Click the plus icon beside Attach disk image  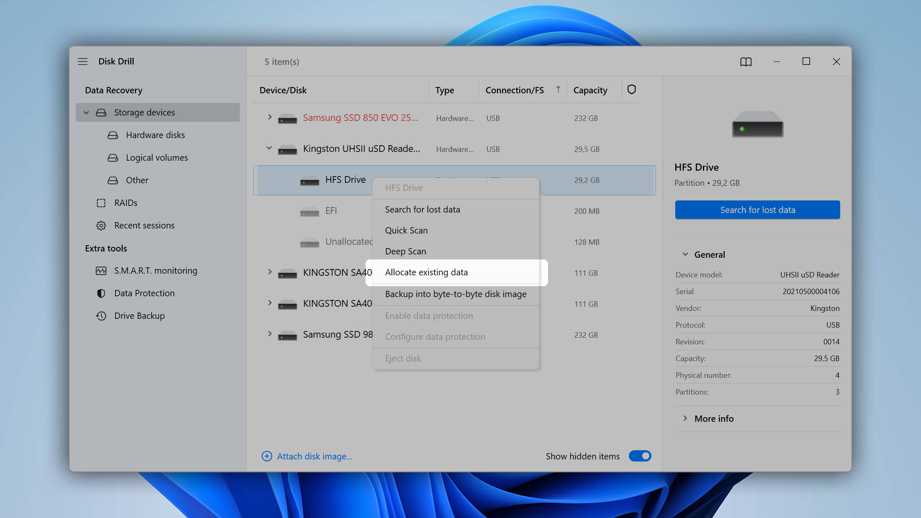267,456
